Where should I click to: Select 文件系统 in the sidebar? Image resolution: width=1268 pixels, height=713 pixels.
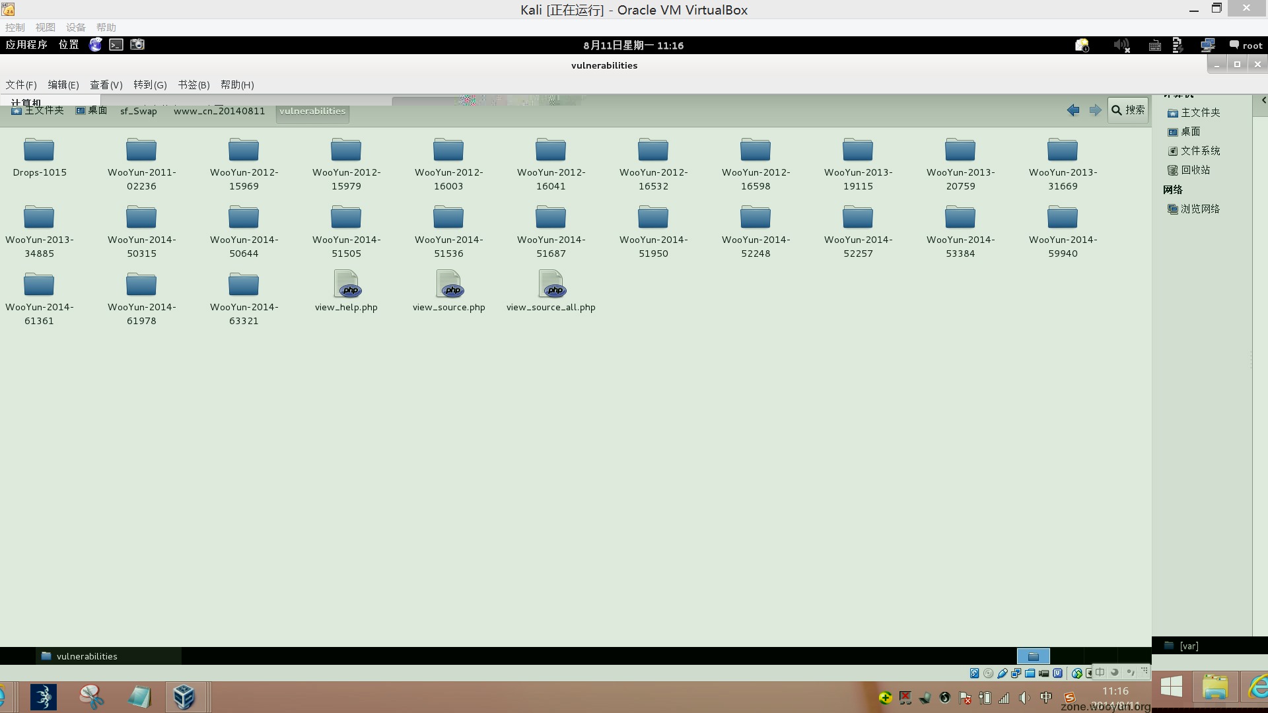click(x=1200, y=151)
